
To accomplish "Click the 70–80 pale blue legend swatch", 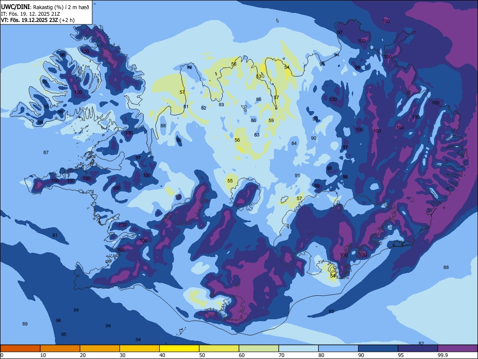I will click(x=298, y=348).
